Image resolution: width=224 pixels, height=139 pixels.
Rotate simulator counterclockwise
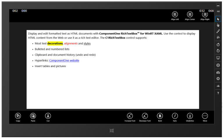click(218, 50)
